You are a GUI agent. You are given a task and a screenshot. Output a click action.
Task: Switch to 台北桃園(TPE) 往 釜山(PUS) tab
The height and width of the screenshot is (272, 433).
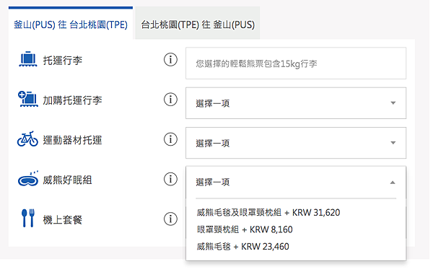[198, 25]
